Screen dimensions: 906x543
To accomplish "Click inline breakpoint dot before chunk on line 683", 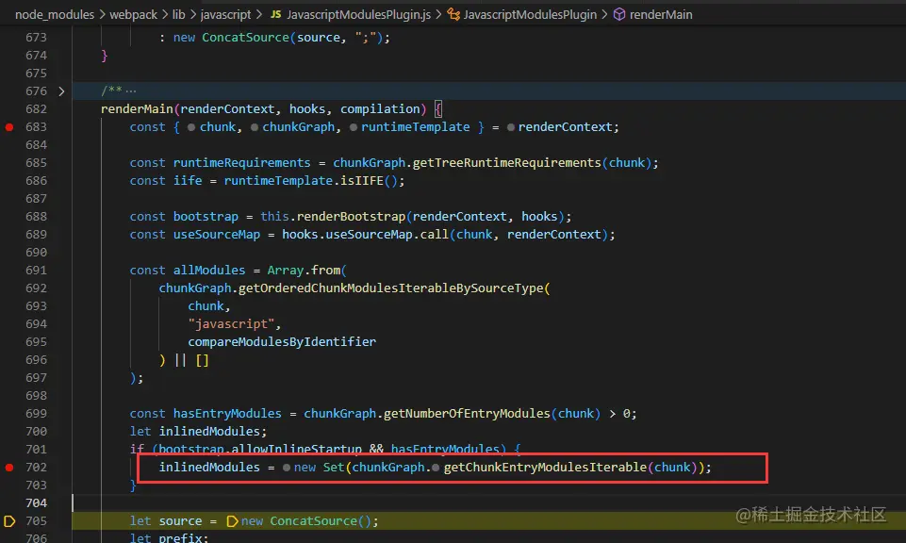I will tap(191, 127).
